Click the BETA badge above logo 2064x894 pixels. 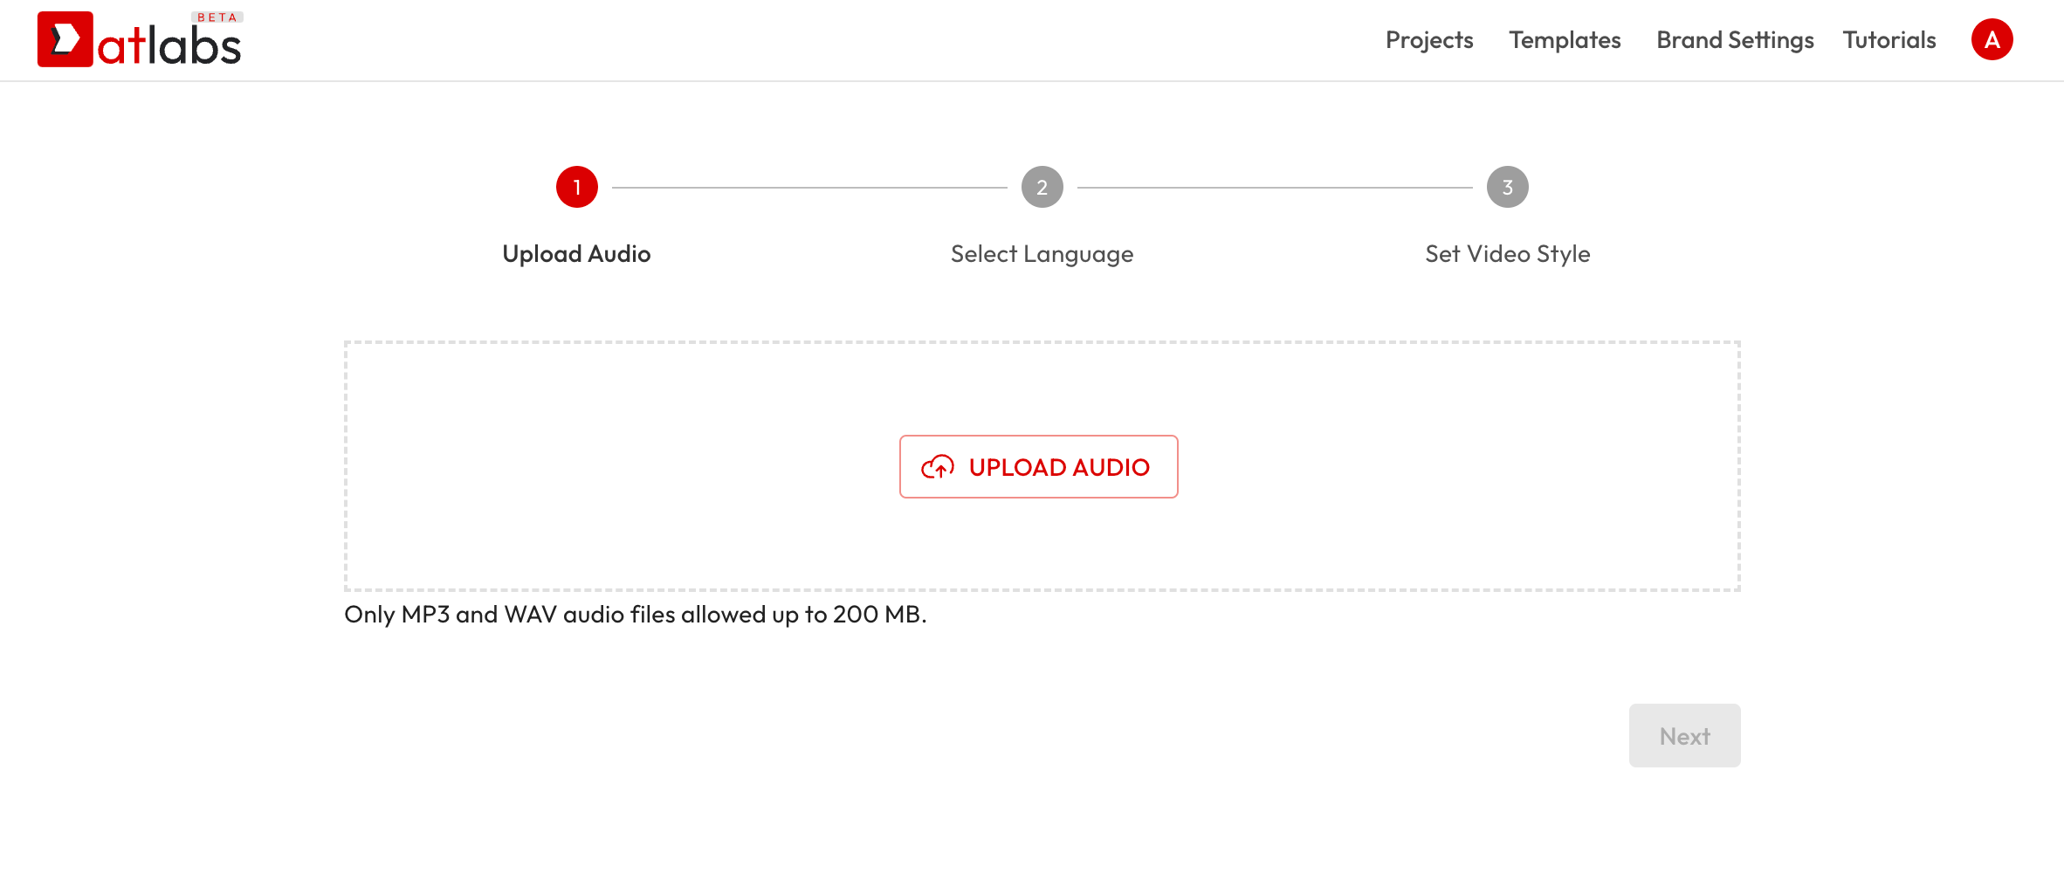click(x=217, y=17)
